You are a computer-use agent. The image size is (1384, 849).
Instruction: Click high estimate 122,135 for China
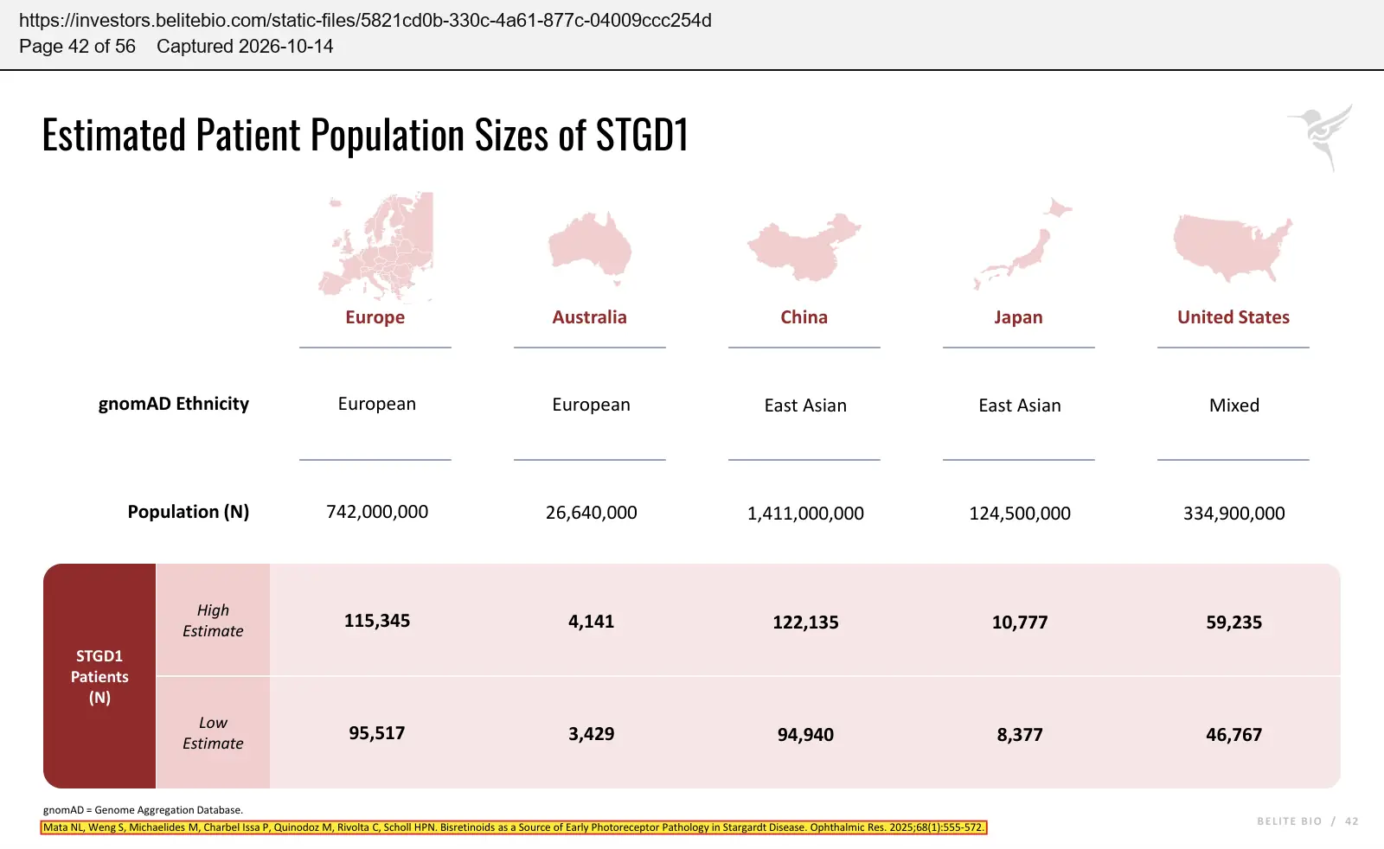pyautogui.click(x=805, y=622)
